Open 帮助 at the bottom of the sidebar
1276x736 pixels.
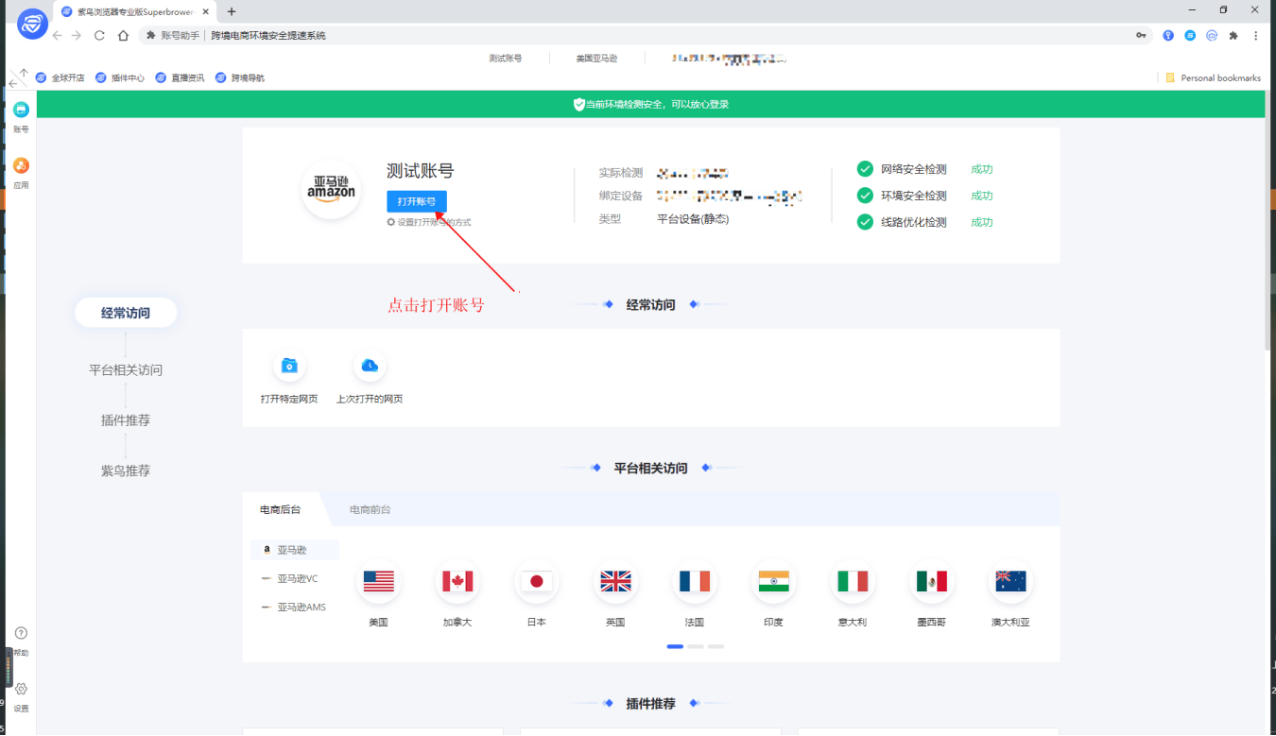click(20, 641)
